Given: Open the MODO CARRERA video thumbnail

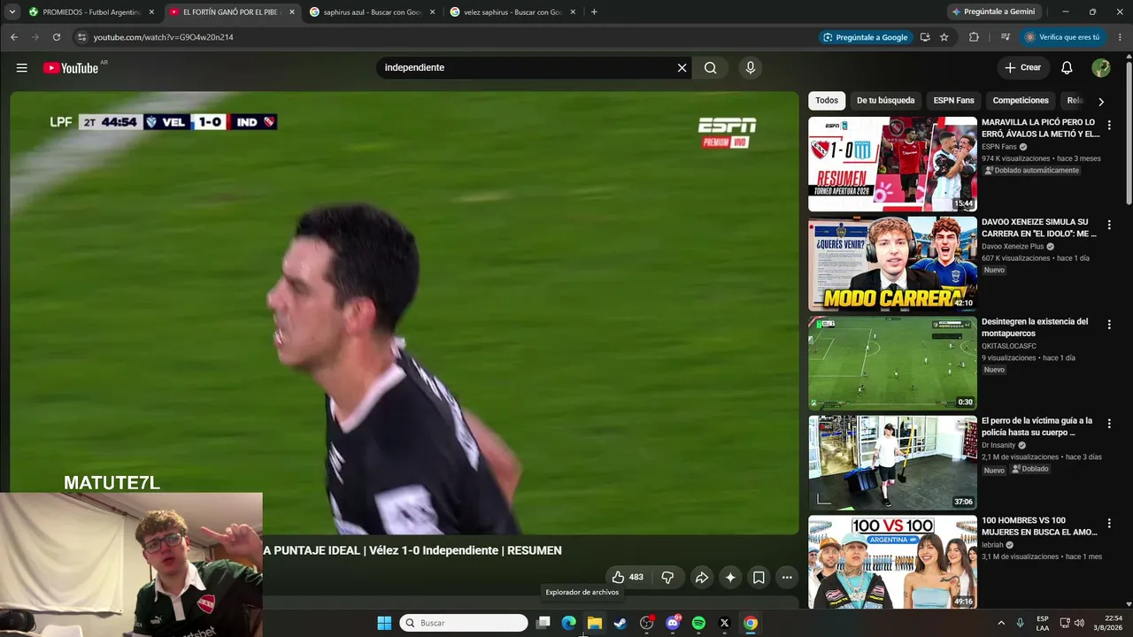Looking at the screenshot, I should click(x=892, y=264).
